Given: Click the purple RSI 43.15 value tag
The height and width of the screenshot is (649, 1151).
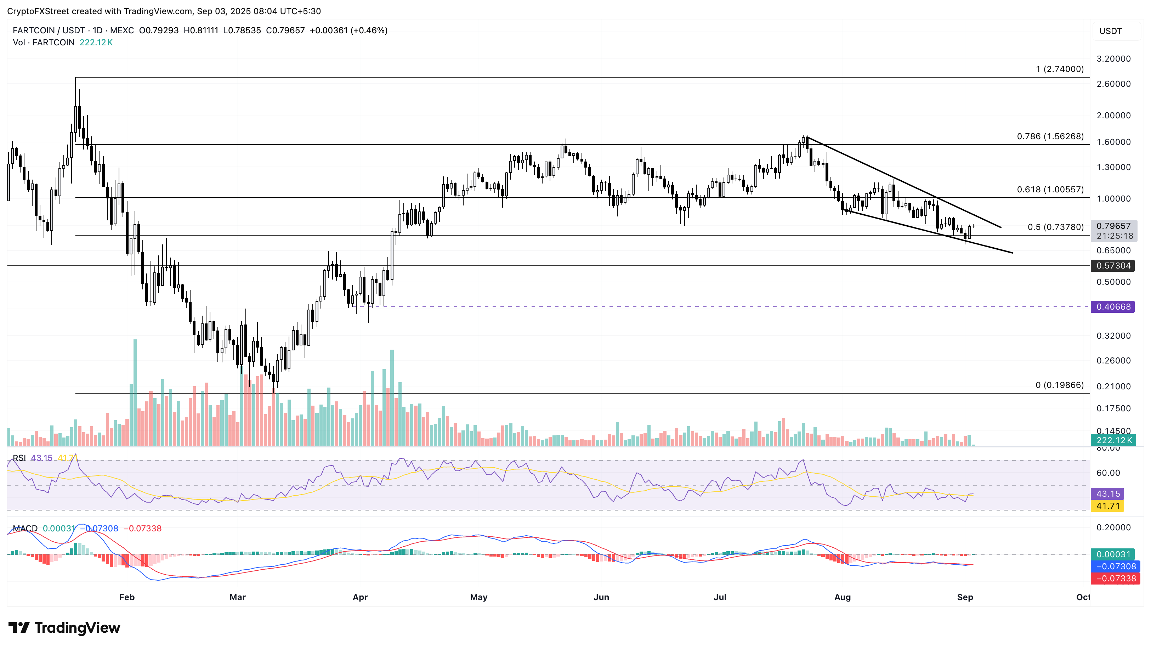Looking at the screenshot, I should point(1108,494).
